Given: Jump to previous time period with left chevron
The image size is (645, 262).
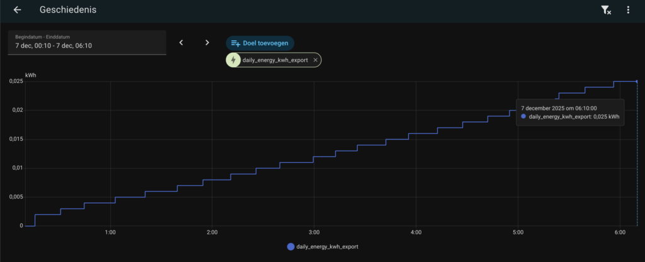Looking at the screenshot, I should 181,43.
